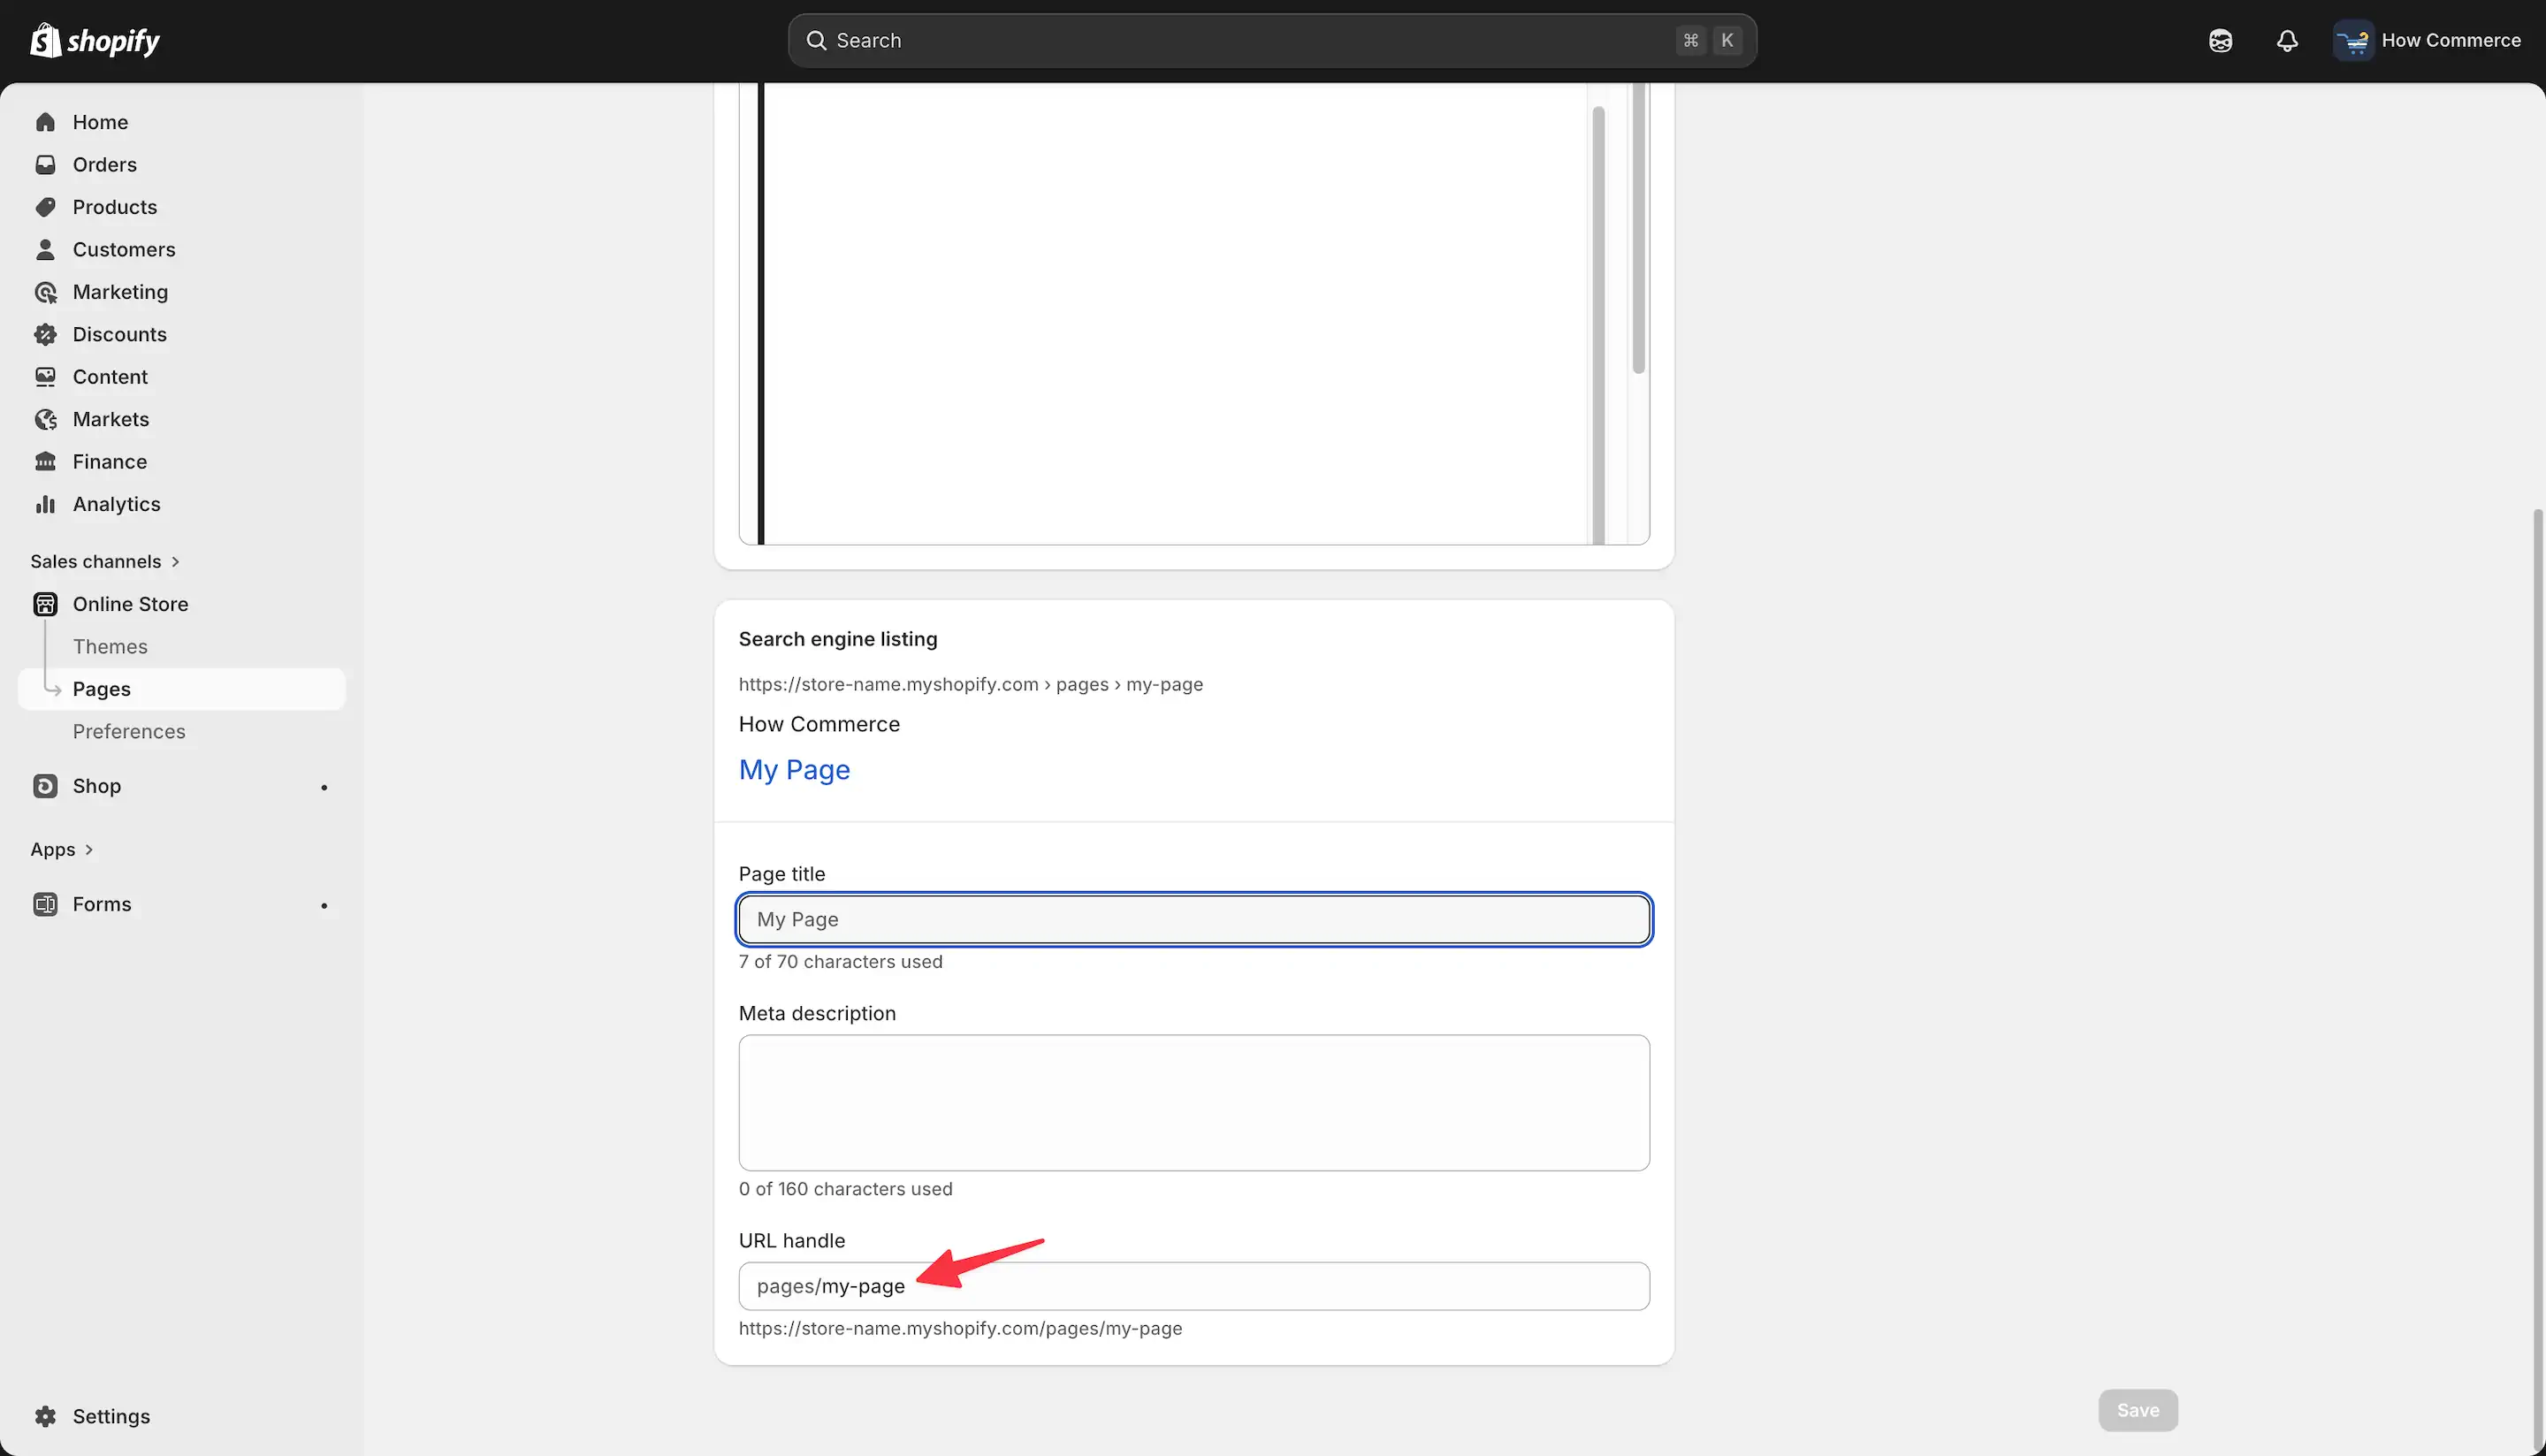
Task: Click the Discounts badge icon
Action: tap(45, 334)
